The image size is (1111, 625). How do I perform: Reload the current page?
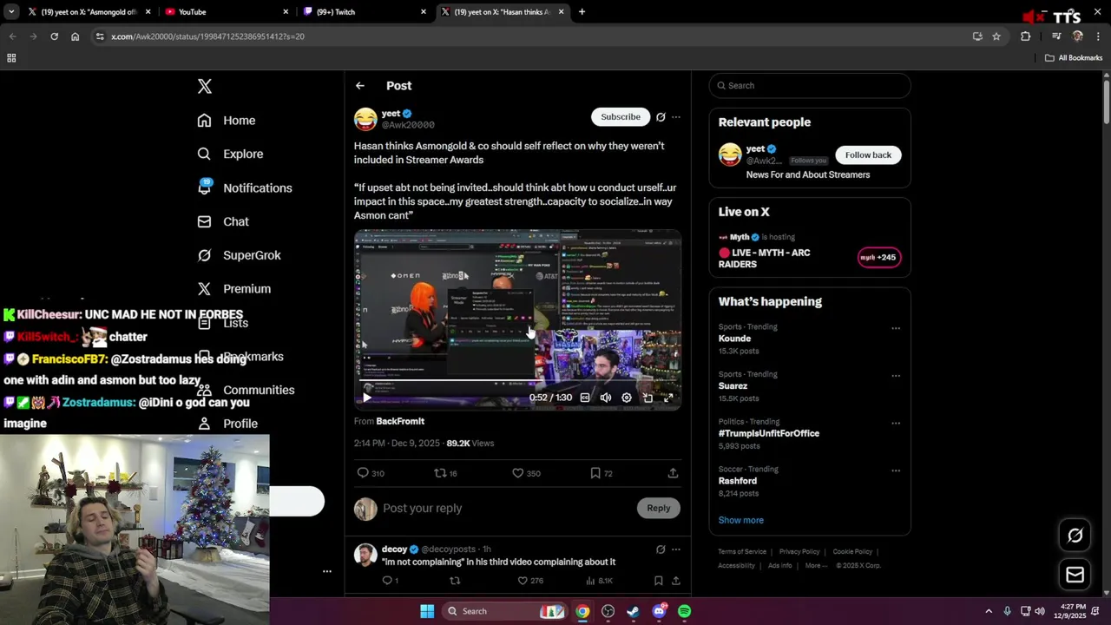tap(54, 36)
